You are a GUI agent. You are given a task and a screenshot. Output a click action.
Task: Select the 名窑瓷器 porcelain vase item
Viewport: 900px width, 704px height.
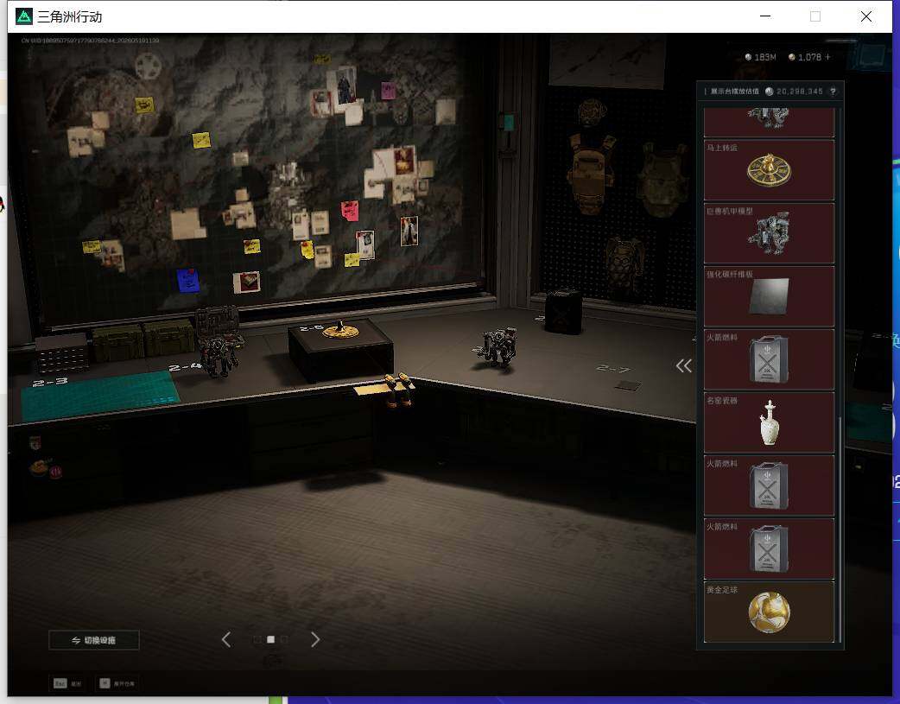769,422
